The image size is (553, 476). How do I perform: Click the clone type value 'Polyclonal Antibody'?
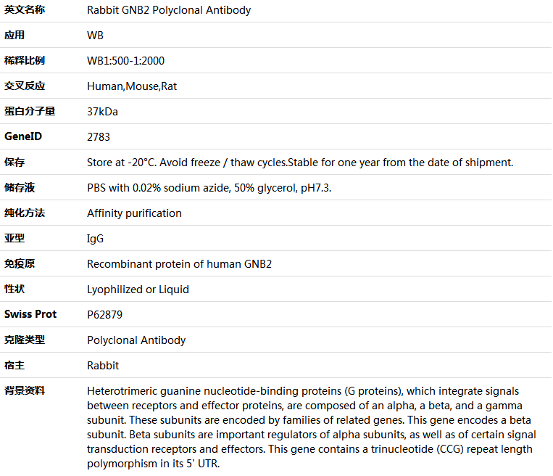click(x=136, y=340)
